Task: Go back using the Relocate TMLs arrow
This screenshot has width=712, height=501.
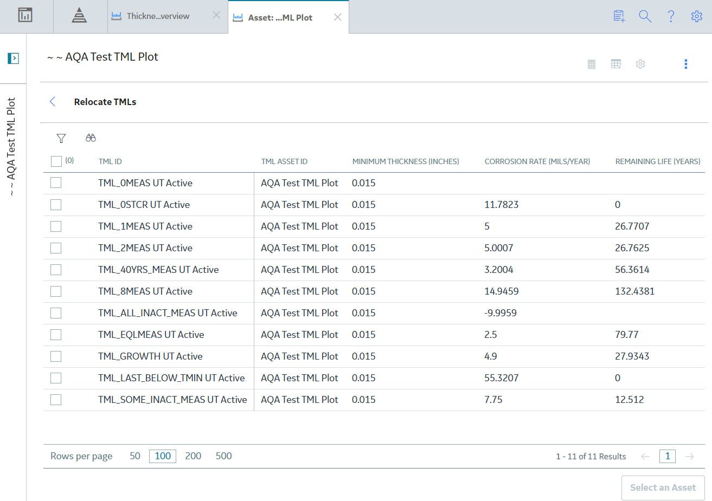Action: click(53, 101)
